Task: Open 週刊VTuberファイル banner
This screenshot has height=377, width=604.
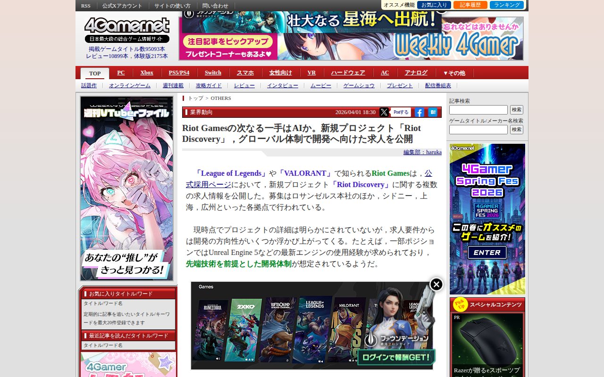Action: [x=126, y=188]
